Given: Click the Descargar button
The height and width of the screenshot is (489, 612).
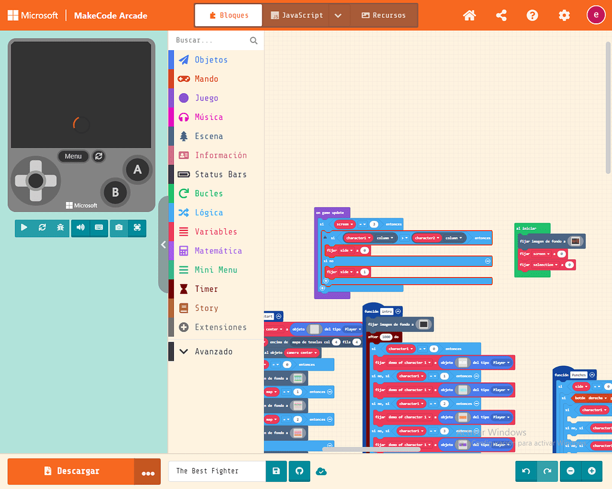Looking at the screenshot, I should point(72,471).
